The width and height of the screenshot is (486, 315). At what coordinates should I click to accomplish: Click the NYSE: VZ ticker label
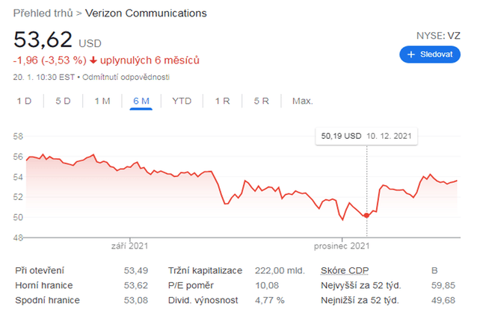click(438, 35)
